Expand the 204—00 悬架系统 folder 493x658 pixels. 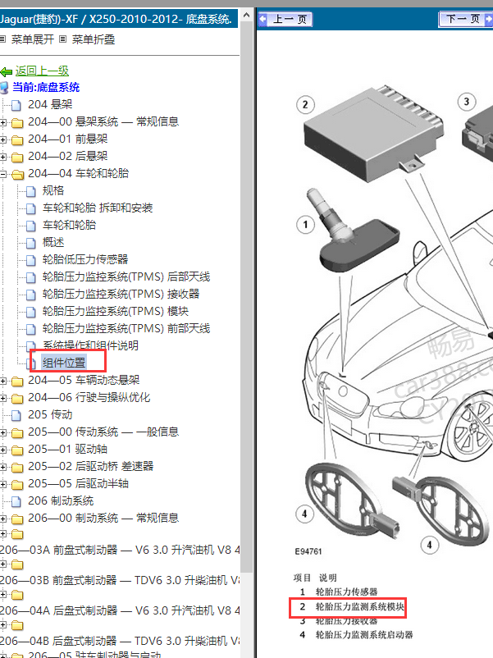[3, 122]
